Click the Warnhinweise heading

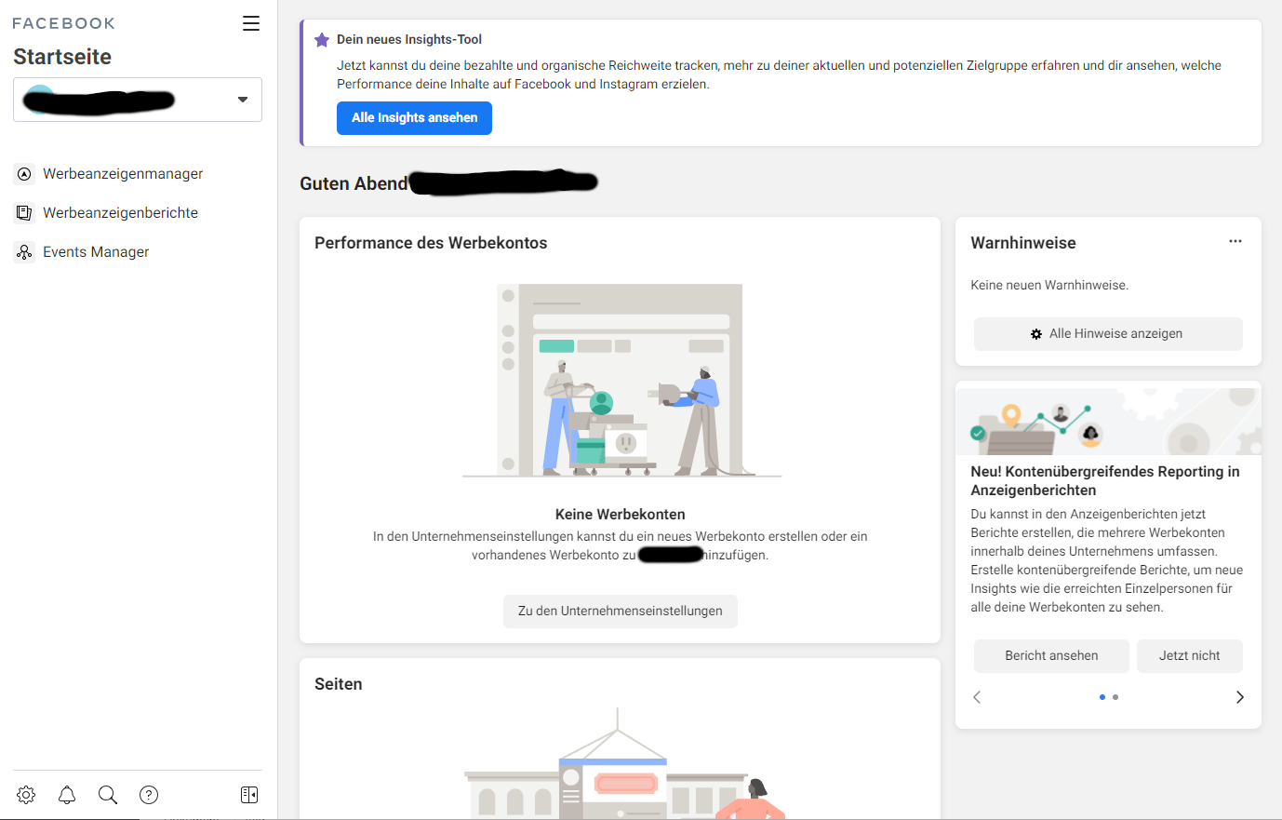(x=1023, y=243)
